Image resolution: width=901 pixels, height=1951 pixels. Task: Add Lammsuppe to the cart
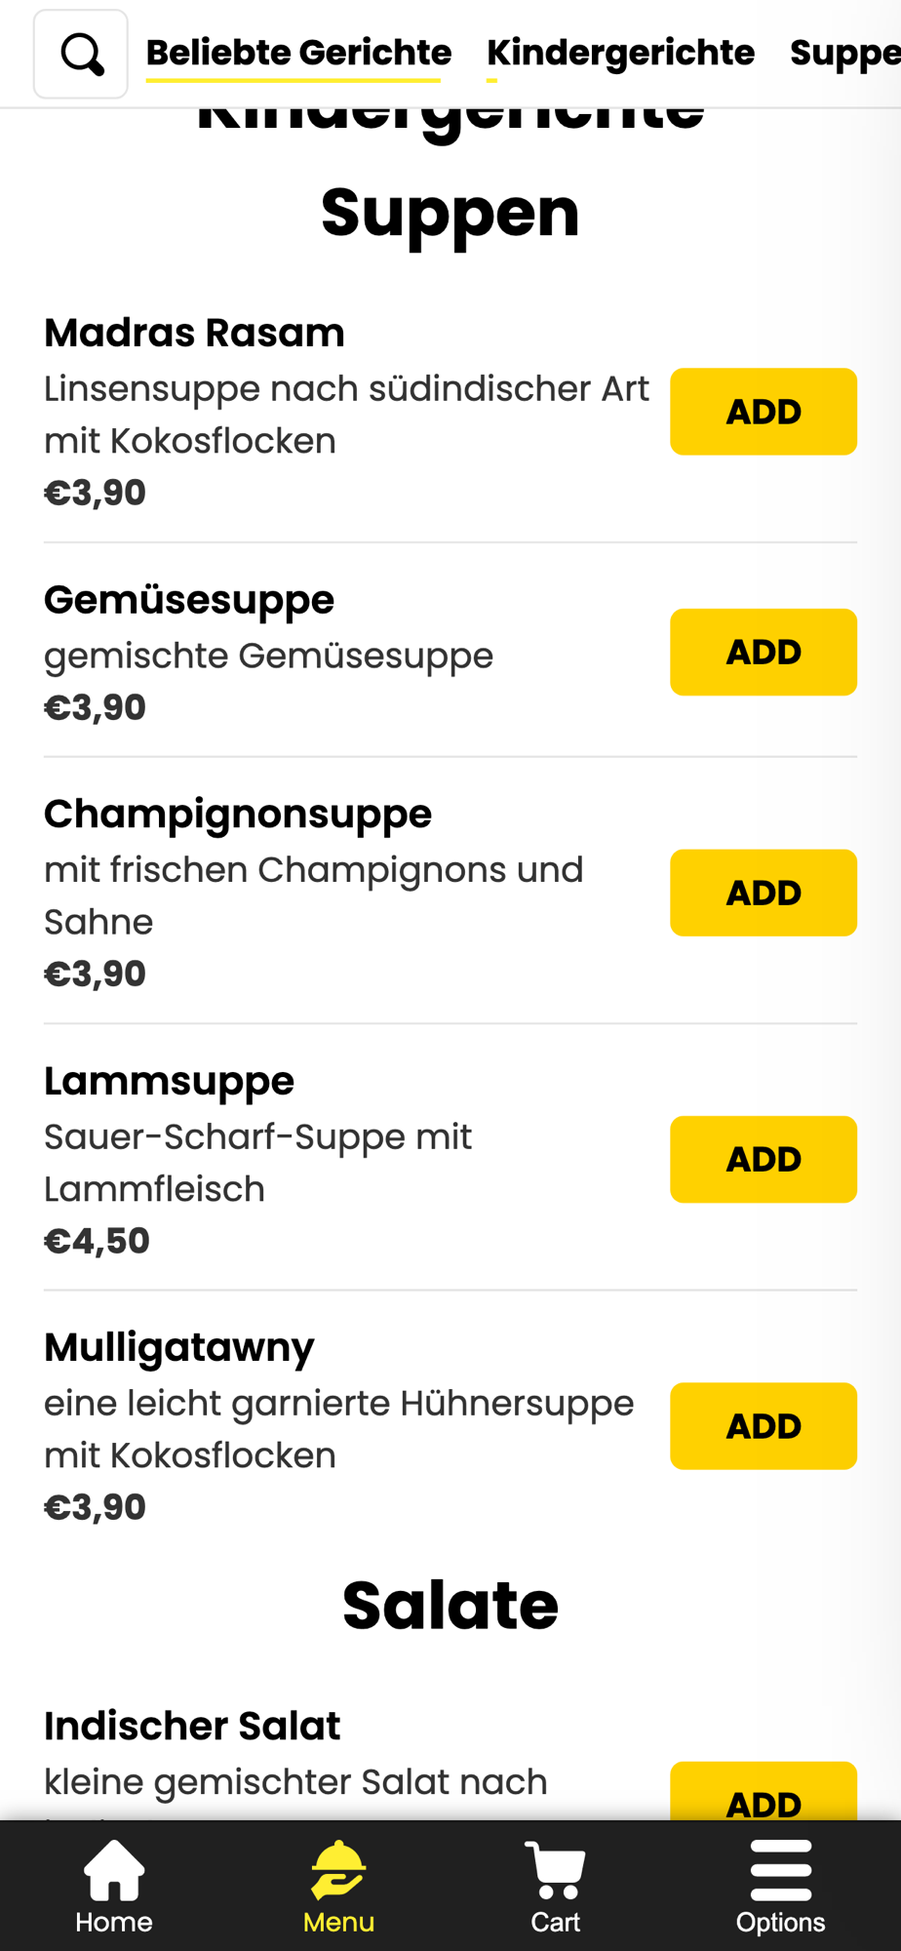(764, 1159)
